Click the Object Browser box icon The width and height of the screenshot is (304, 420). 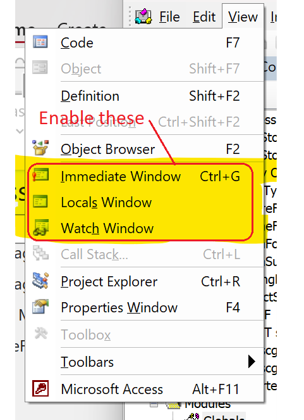[x=40, y=148]
